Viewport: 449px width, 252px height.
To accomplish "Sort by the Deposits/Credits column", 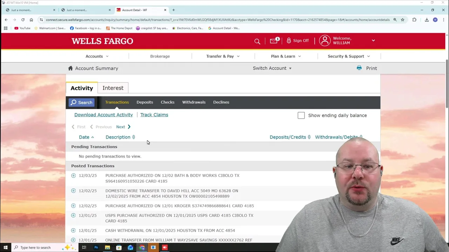I will 290,137.
